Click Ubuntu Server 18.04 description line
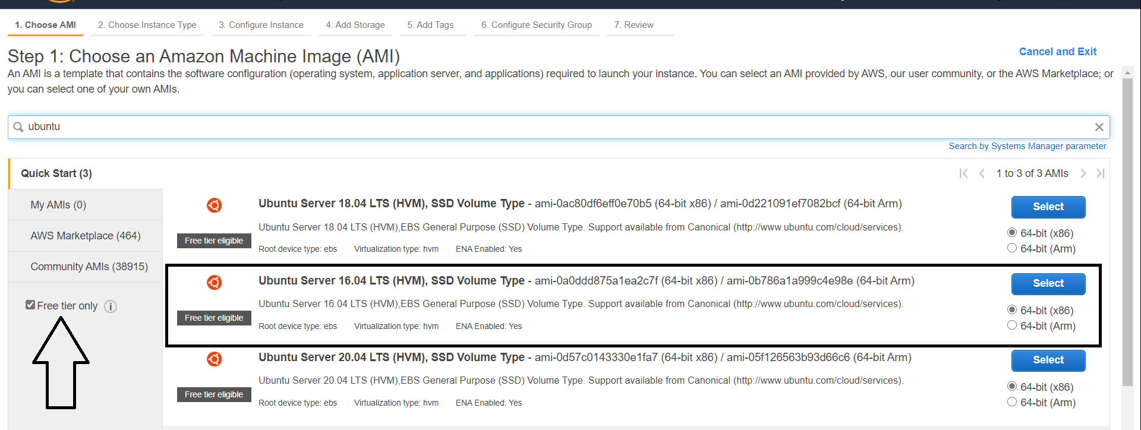Image resolution: width=1141 pixels, height=430 pixels. coord(581,227)
